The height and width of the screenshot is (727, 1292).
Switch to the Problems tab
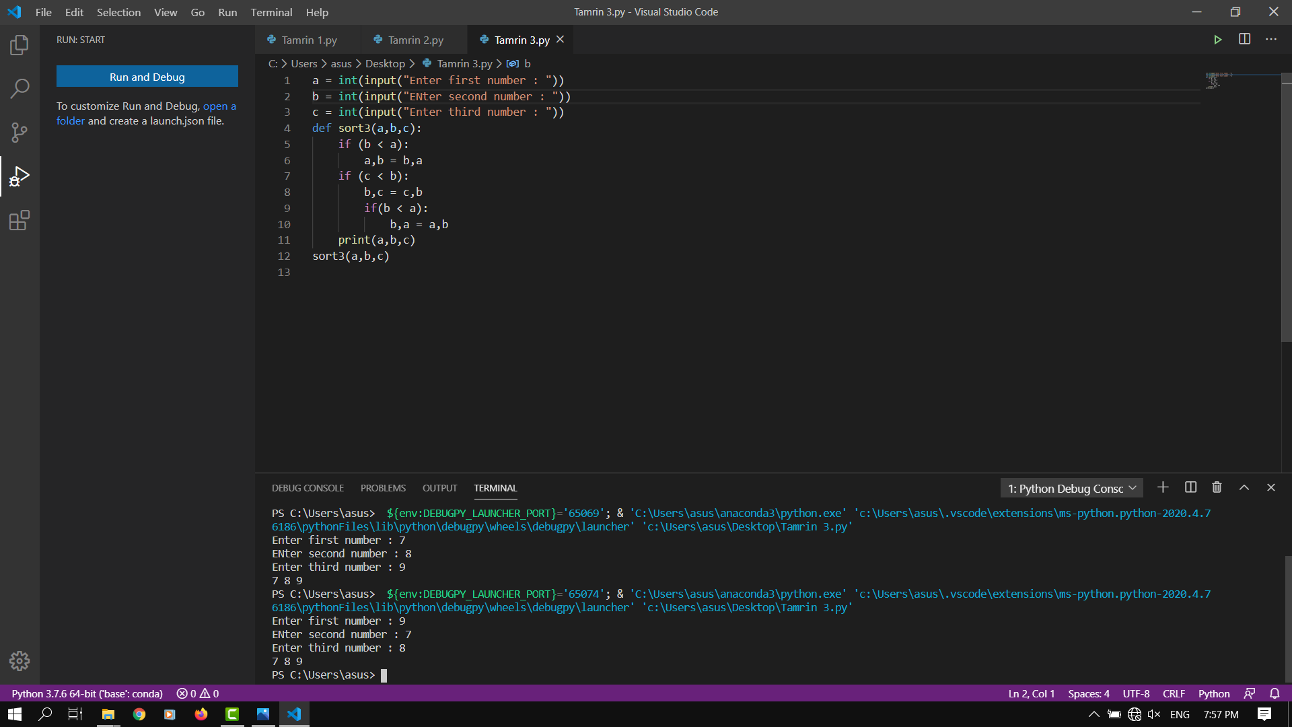point(383,488)
